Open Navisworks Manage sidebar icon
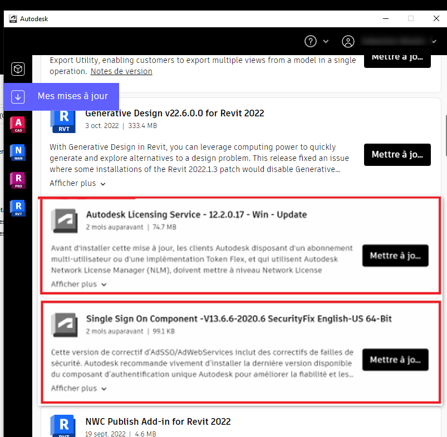The height and width of the screenshot is (437, 447). (x=18, y=152)
